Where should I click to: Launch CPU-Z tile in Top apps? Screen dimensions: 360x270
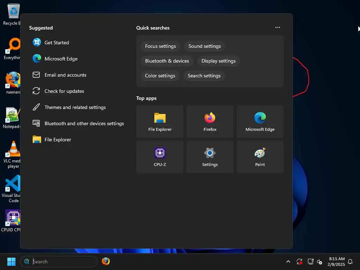160,157
